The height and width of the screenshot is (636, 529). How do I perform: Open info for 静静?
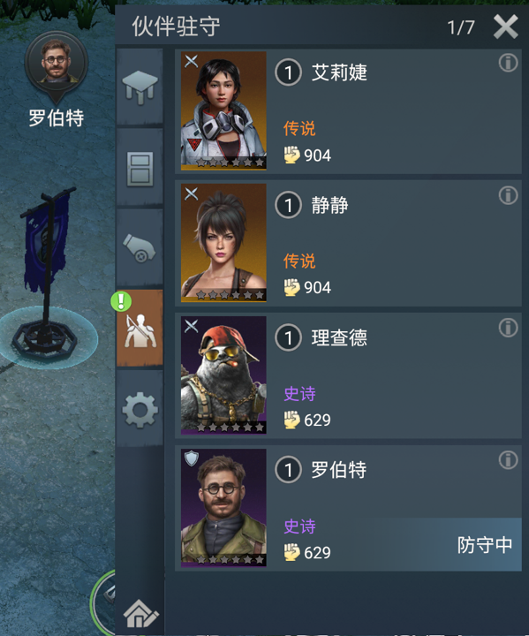point(508,195)
